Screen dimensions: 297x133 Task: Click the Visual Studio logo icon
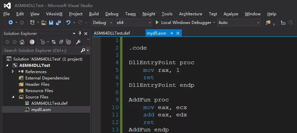tap(7, 6)
